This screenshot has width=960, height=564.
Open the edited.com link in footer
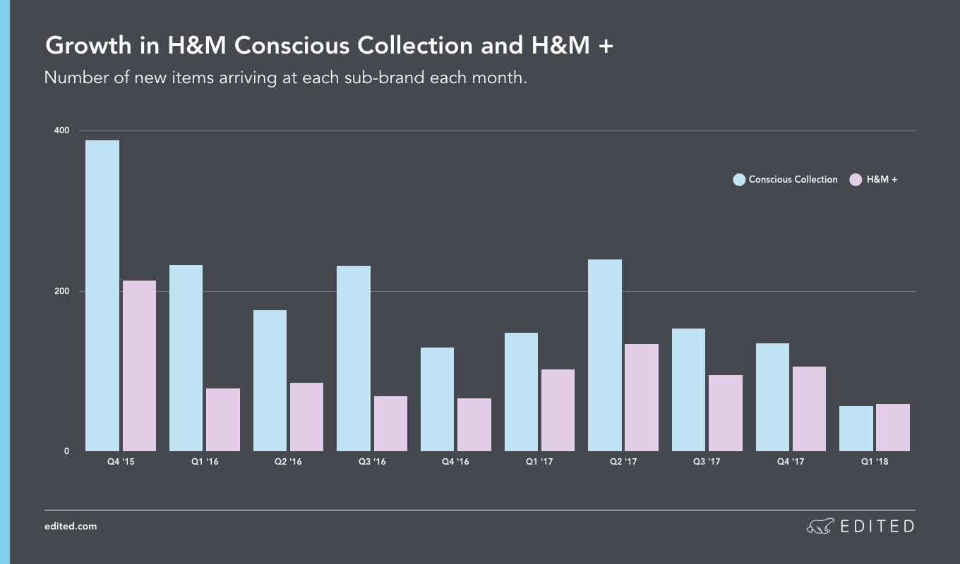pyautogui.click(x=71, y=526)
